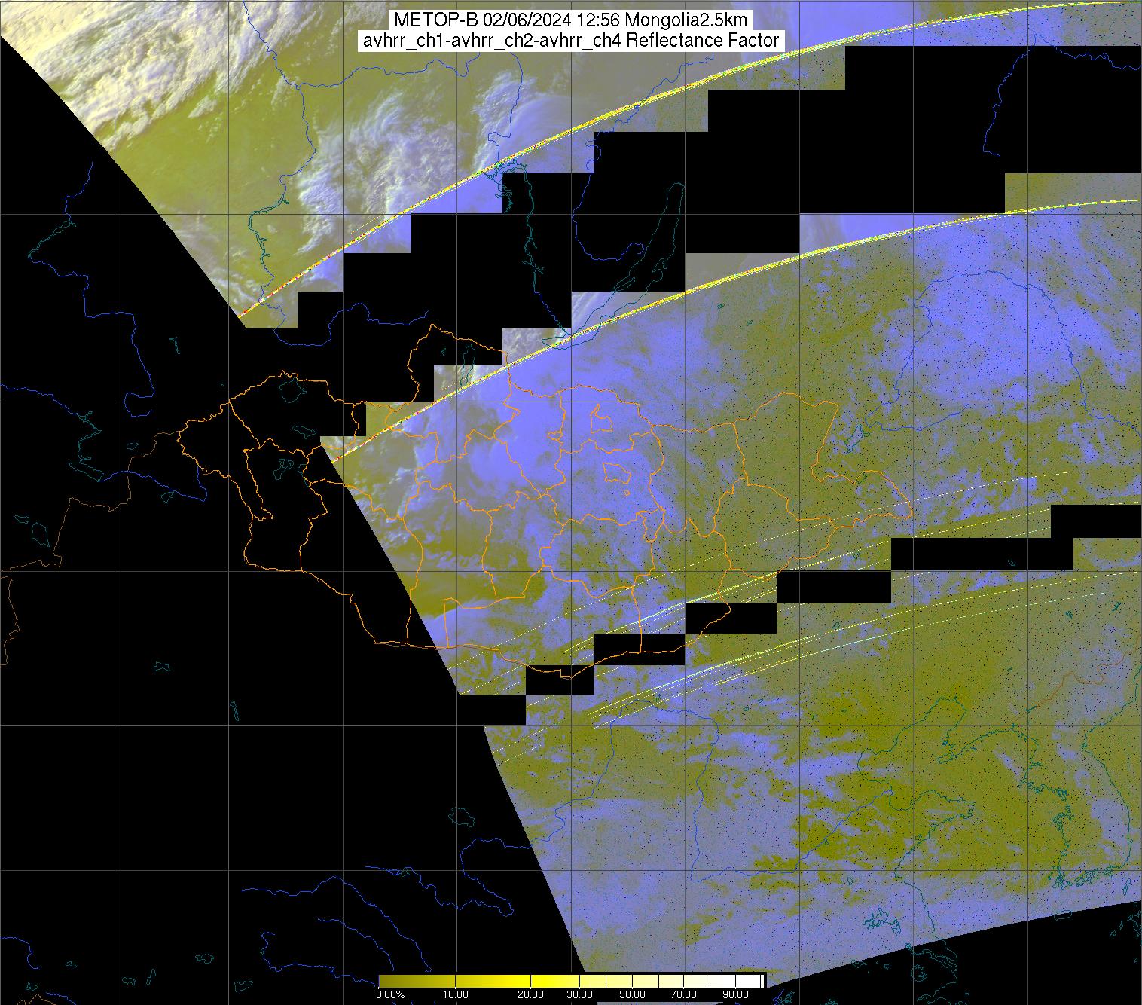
Task: Click the avhrr channel Reflectance Factor label
Action: [x=570, y=41]
